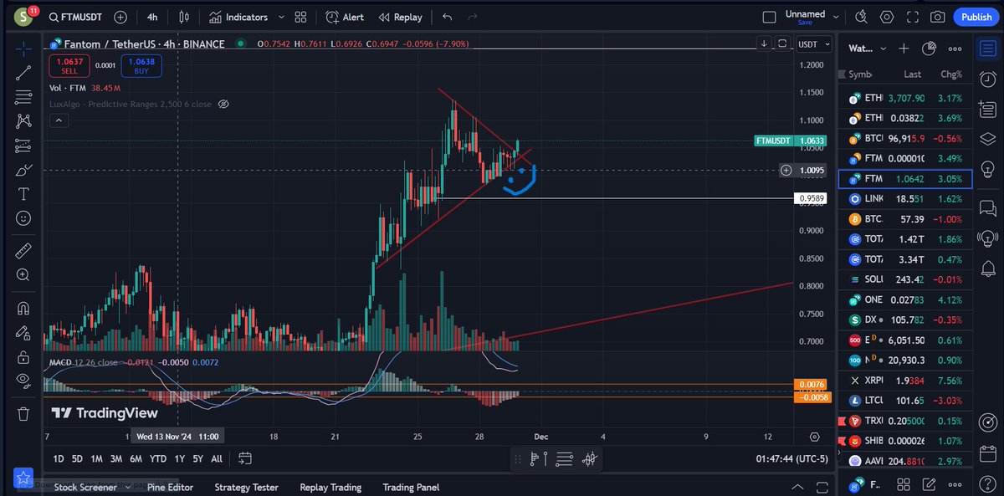The image size is (1004, 496).
Task: Select the XRPI watchlist row
Action: click(x=905, y=380)
